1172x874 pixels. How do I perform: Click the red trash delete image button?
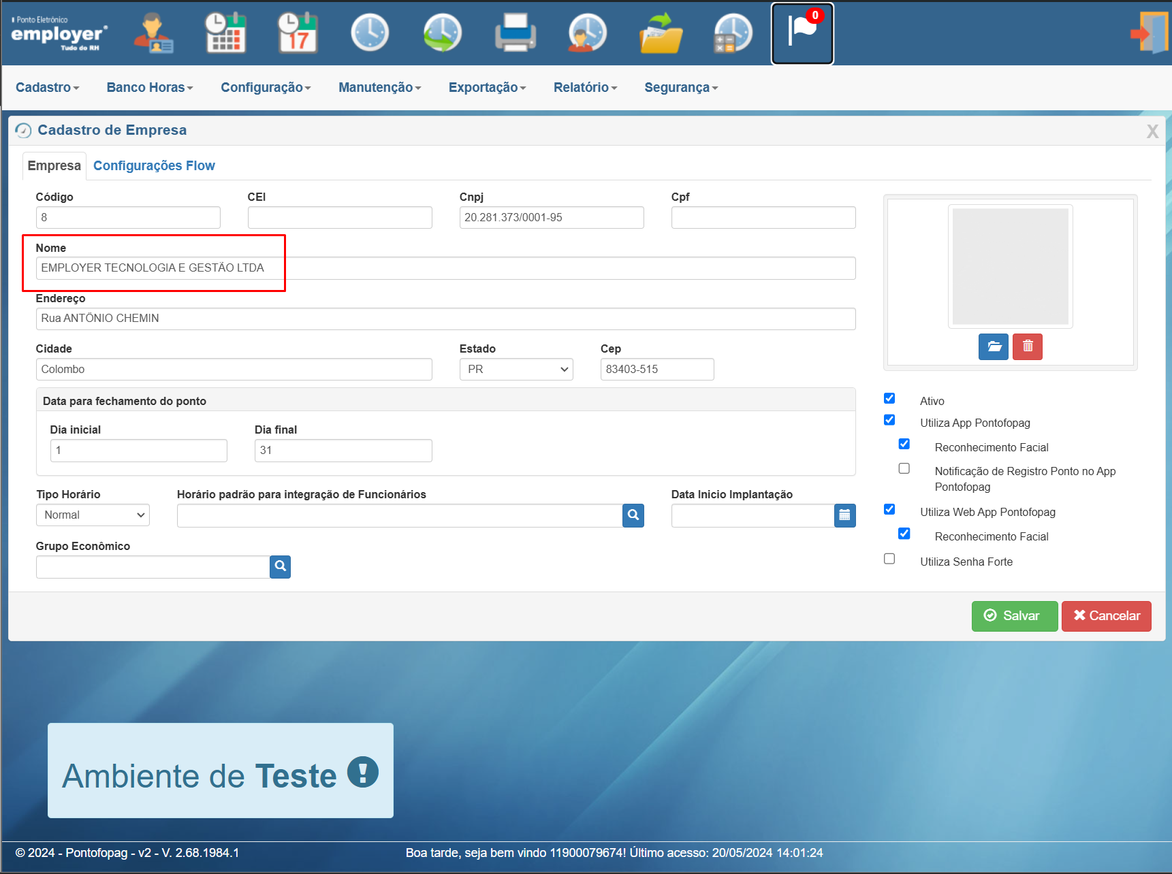point(1028,346)
